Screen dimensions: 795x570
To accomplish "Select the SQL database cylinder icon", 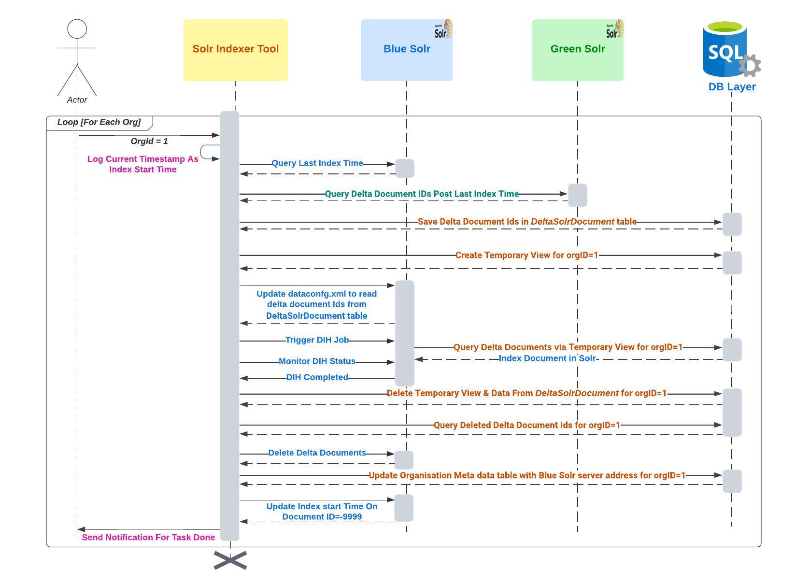I will coord(724,48).
